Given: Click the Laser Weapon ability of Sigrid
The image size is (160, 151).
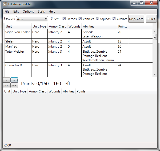Looking at the screenshot, I should click(x=92, y=36).
